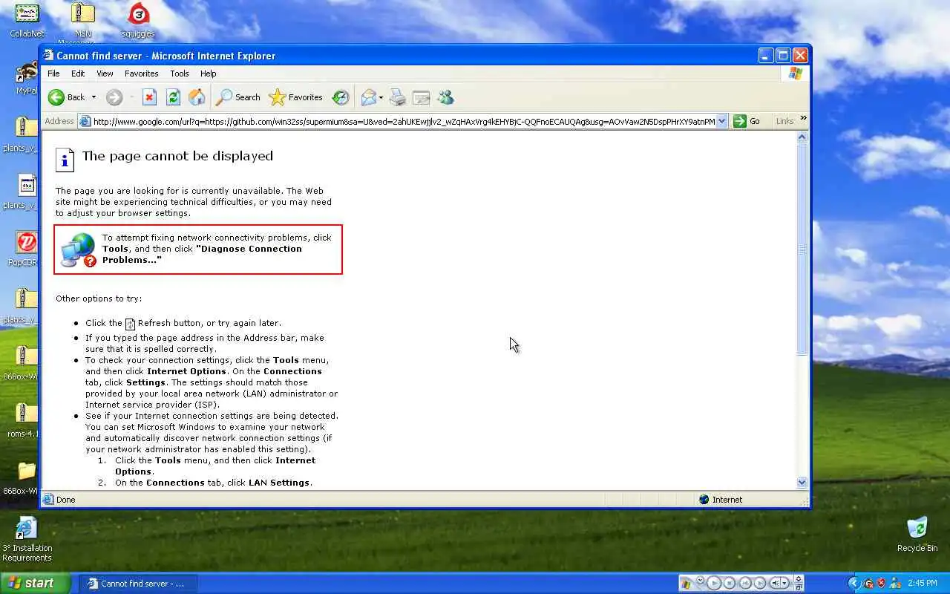950x594 pixels.
Task: Click the Mail envelope toolbar icon
Action: pos(368,97)
